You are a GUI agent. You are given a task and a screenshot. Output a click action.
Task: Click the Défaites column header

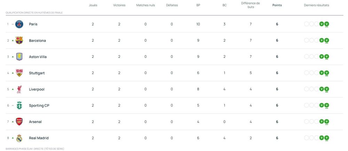(172, 5)
